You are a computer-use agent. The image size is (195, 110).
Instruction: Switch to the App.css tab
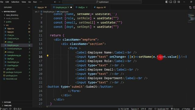coord(101,7)
